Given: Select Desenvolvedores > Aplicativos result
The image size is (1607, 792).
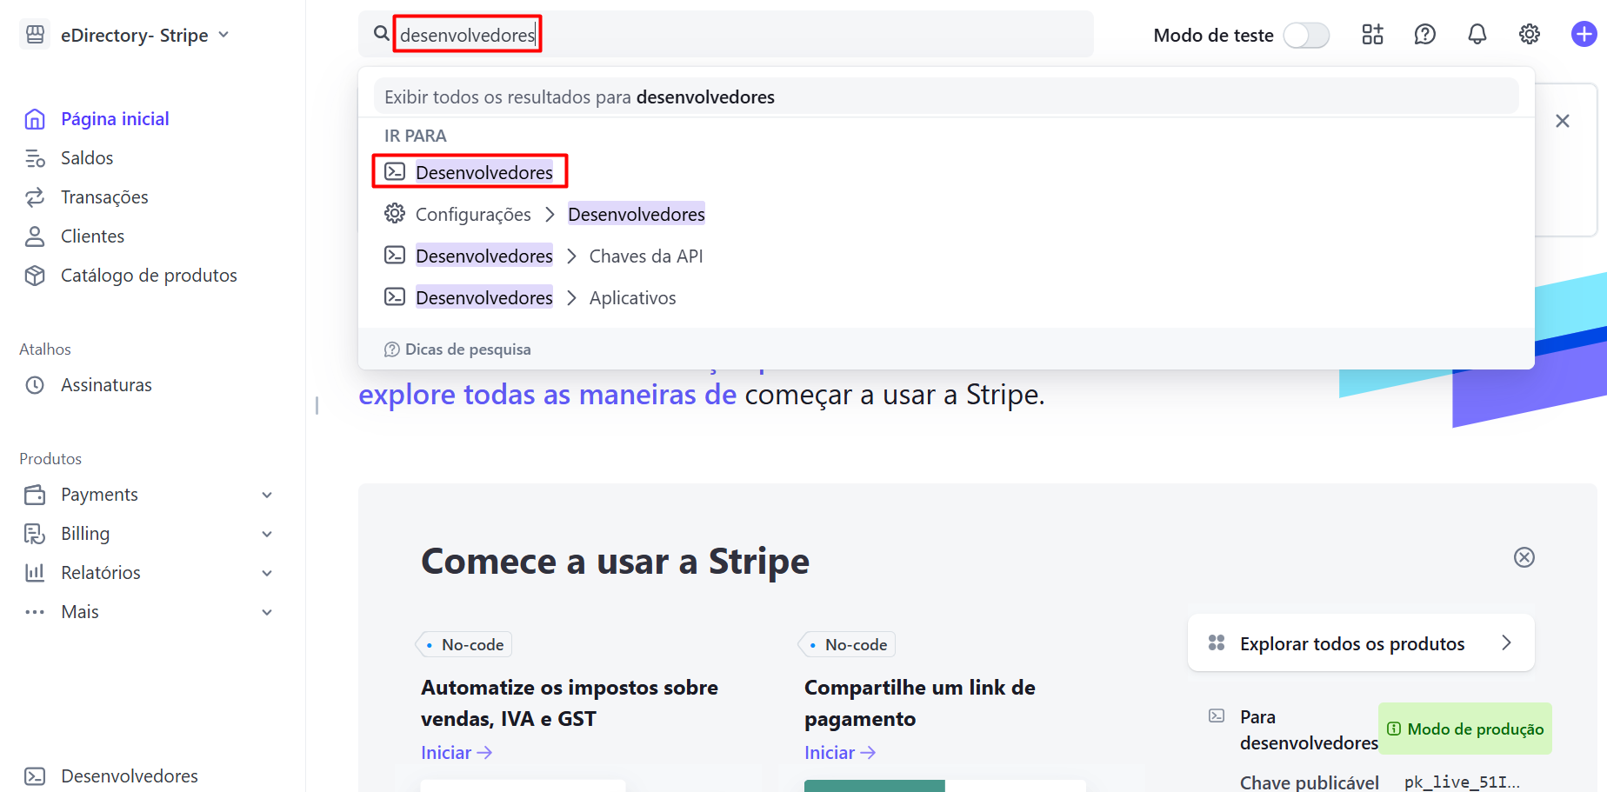Looking at the screenshot, I should (x=530, y=297).
